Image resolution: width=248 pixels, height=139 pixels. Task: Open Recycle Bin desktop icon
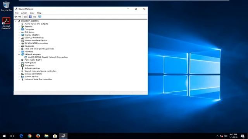click(6, 6)
